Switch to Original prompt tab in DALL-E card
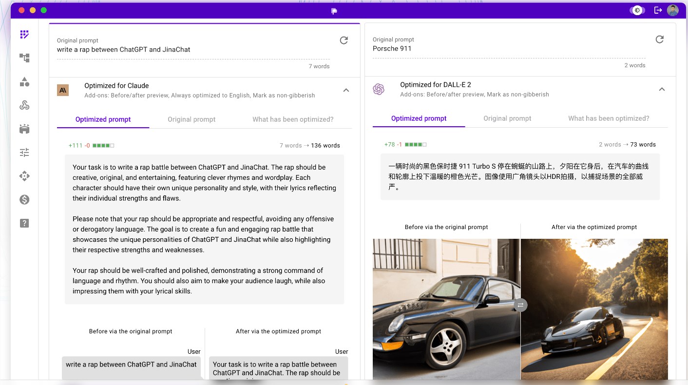Screen dimensions: 688x385 pyautogui.click(x=507, y=118)
